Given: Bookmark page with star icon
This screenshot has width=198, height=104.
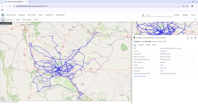Looking at the screenshot, I should pyautogui.click(x=187, y=6).
